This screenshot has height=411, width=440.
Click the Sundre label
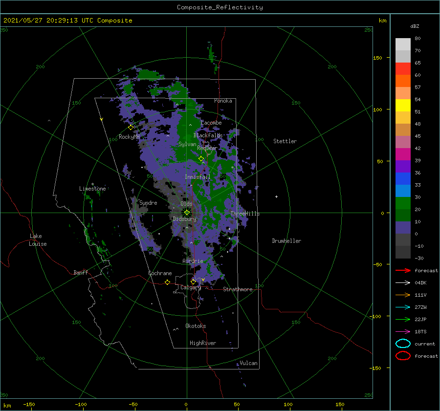(148, 202)
